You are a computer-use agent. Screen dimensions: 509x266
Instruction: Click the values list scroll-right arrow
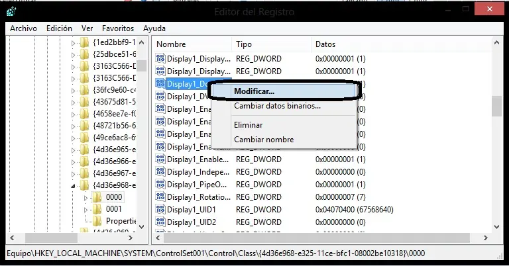(x=486, y=238)
